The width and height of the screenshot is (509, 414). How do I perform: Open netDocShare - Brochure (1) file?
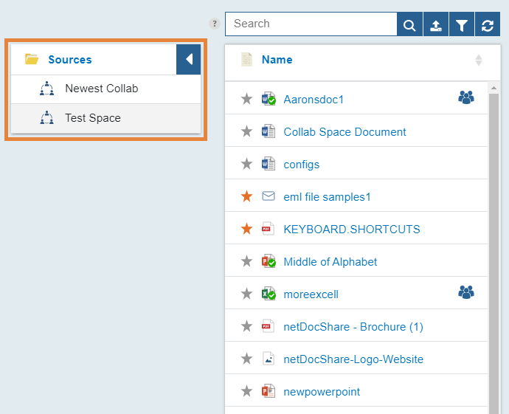pos(353,327)
